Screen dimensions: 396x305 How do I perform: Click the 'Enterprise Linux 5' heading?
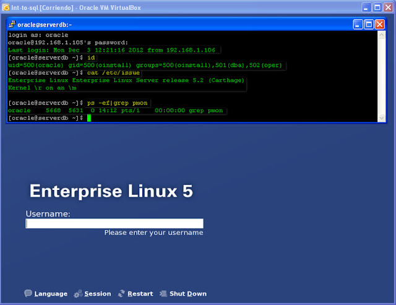point(111,191)
